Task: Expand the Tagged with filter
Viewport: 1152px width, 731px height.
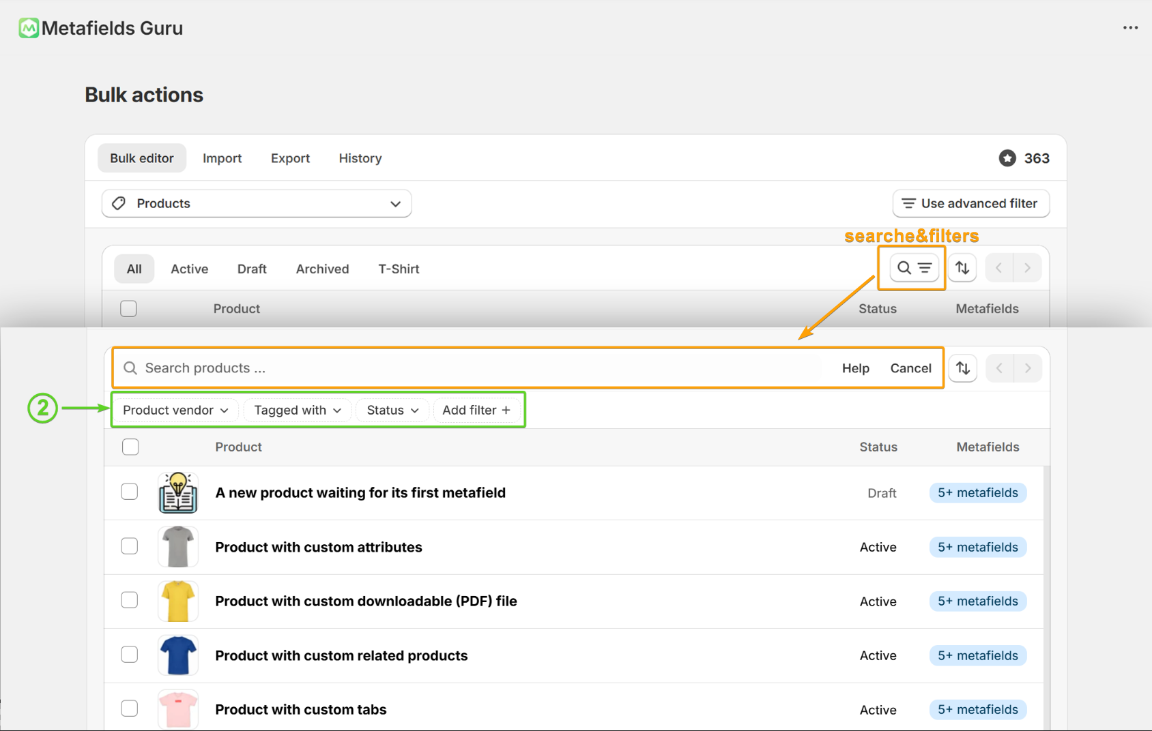Action: pos(297,410)
